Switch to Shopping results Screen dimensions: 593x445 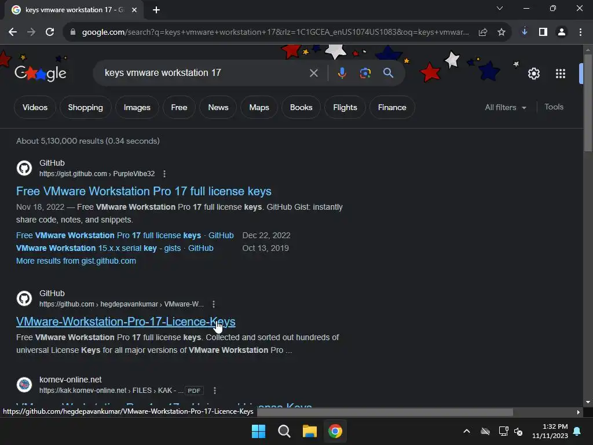[x=86, y=107]
